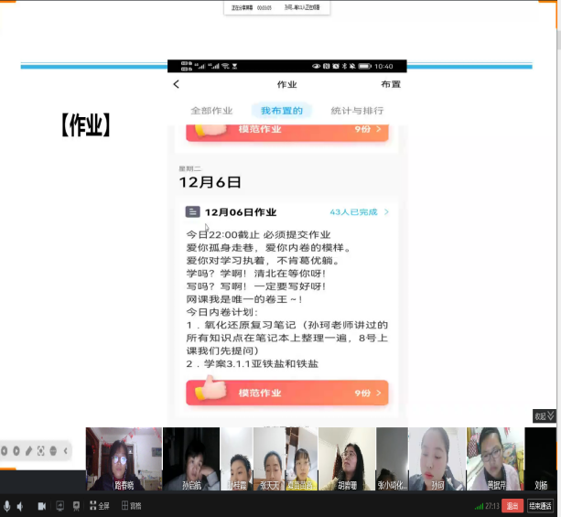Viewport: 561px width, 517px height.
Task: Mute the microphone in the meeting toolbar
Action: click(x=7, y=506)
